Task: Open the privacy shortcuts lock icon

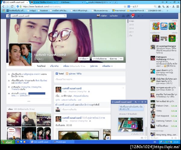Action: [x=139, y=16]
